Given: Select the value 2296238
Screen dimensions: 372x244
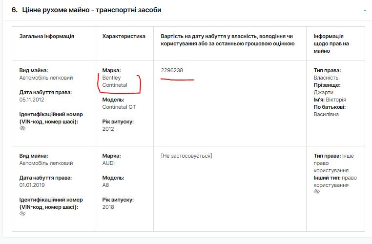Looking at the screenshot, I should point(172,70).
